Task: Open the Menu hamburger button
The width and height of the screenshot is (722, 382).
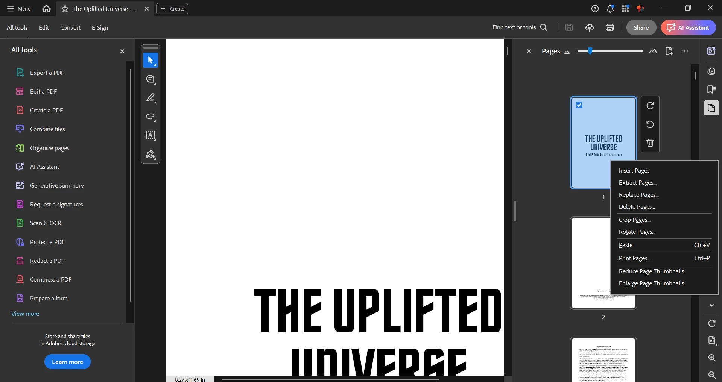Action: (19, 9)
